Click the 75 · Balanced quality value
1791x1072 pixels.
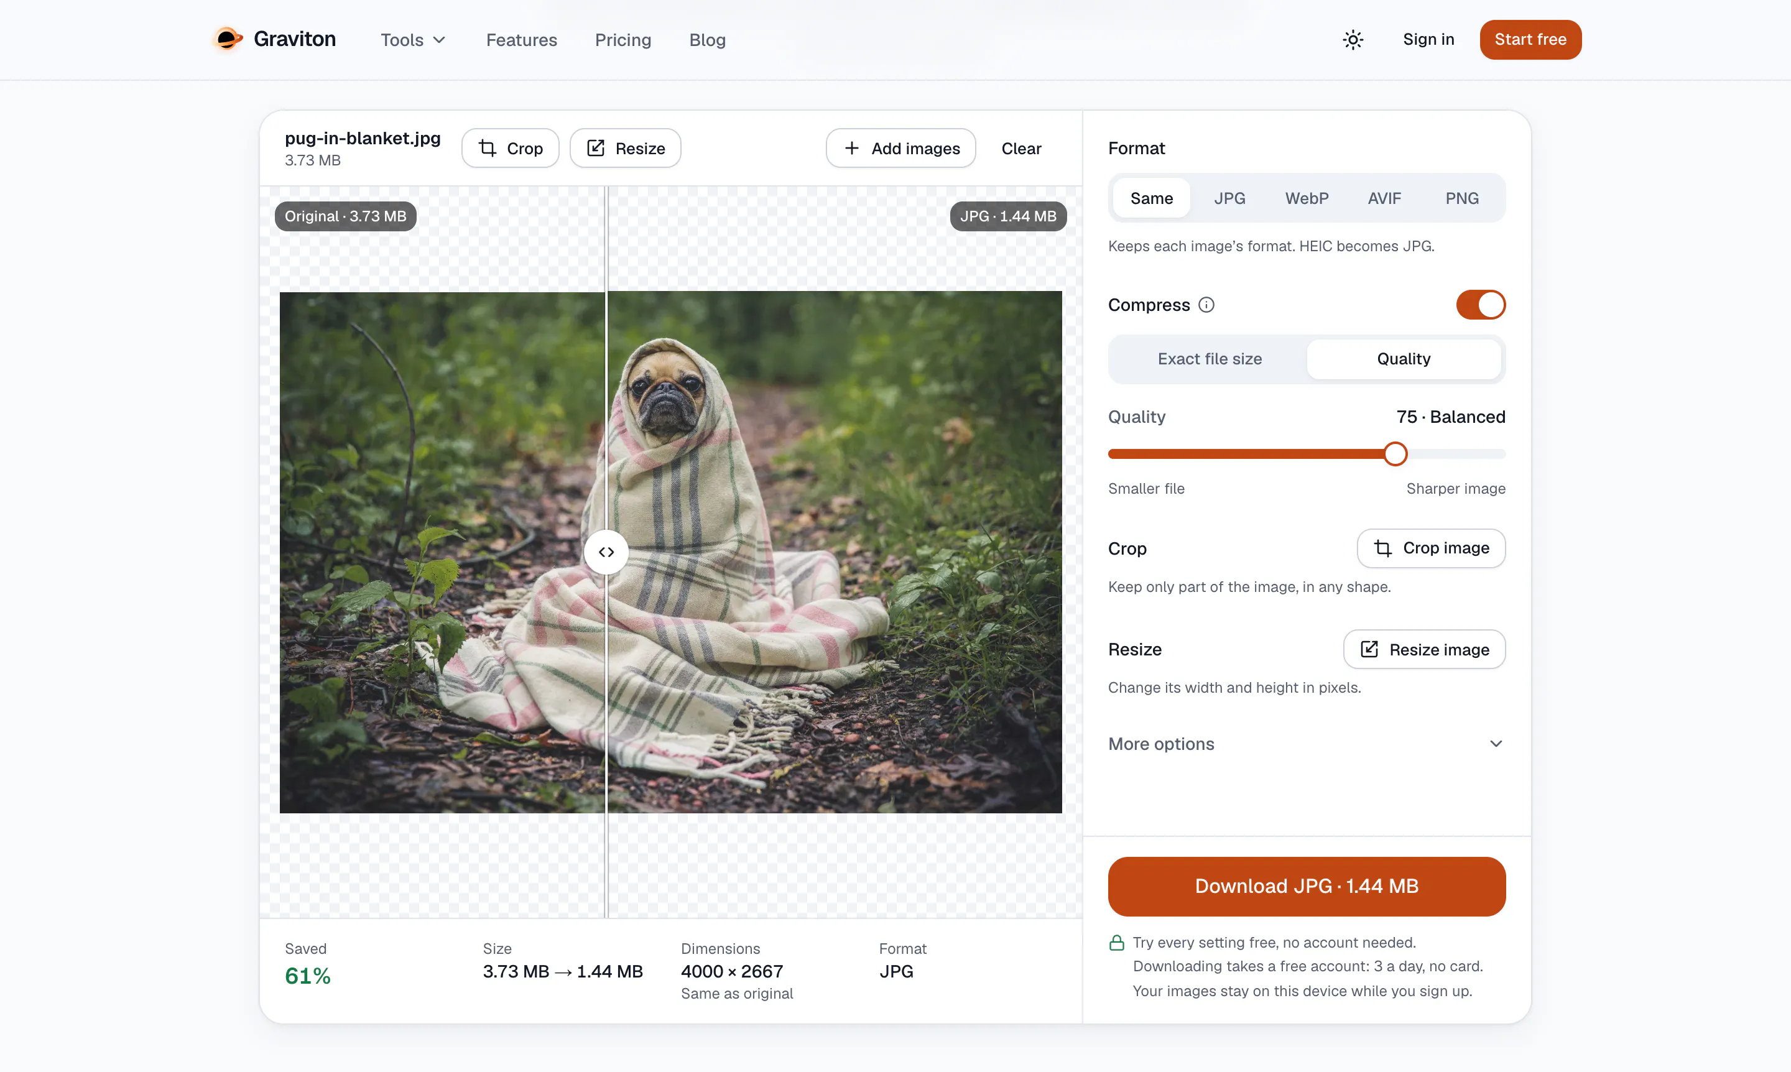click(x=1450, y=417)
